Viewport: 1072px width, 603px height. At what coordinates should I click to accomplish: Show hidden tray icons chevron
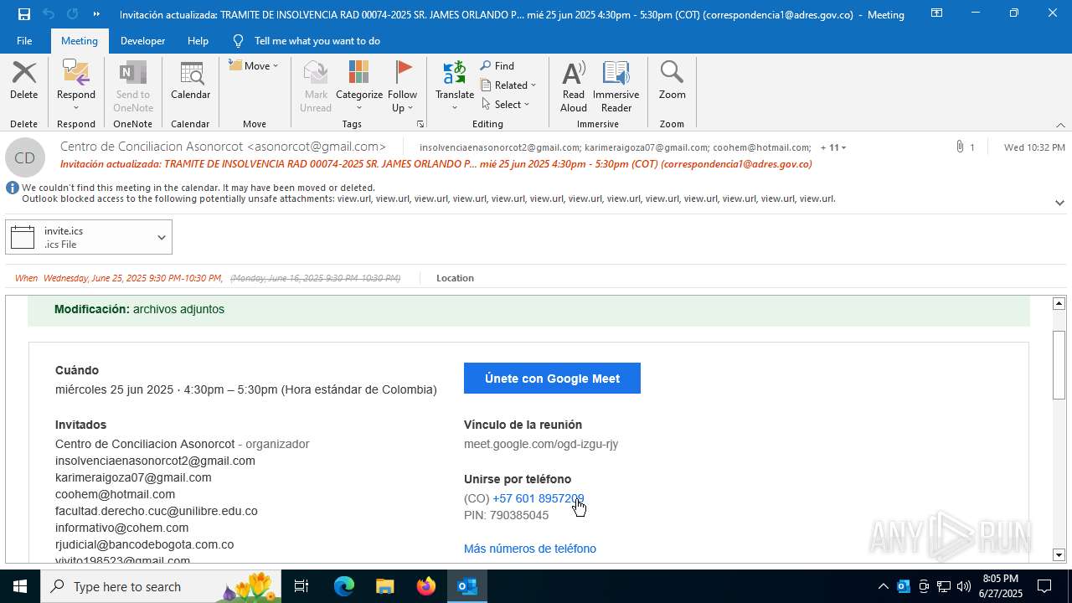pos(883,586)
